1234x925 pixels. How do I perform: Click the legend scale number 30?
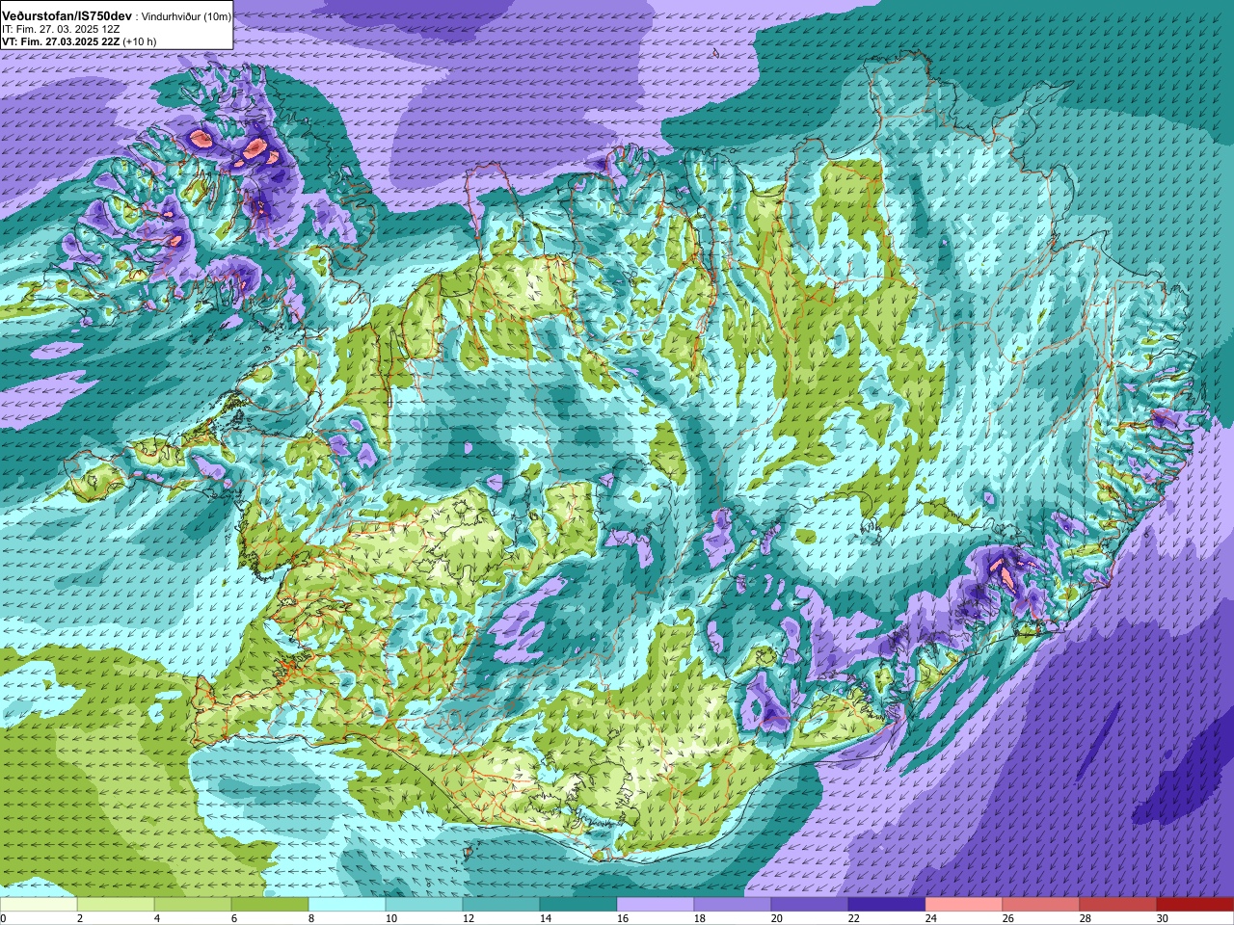point(1164,918)
